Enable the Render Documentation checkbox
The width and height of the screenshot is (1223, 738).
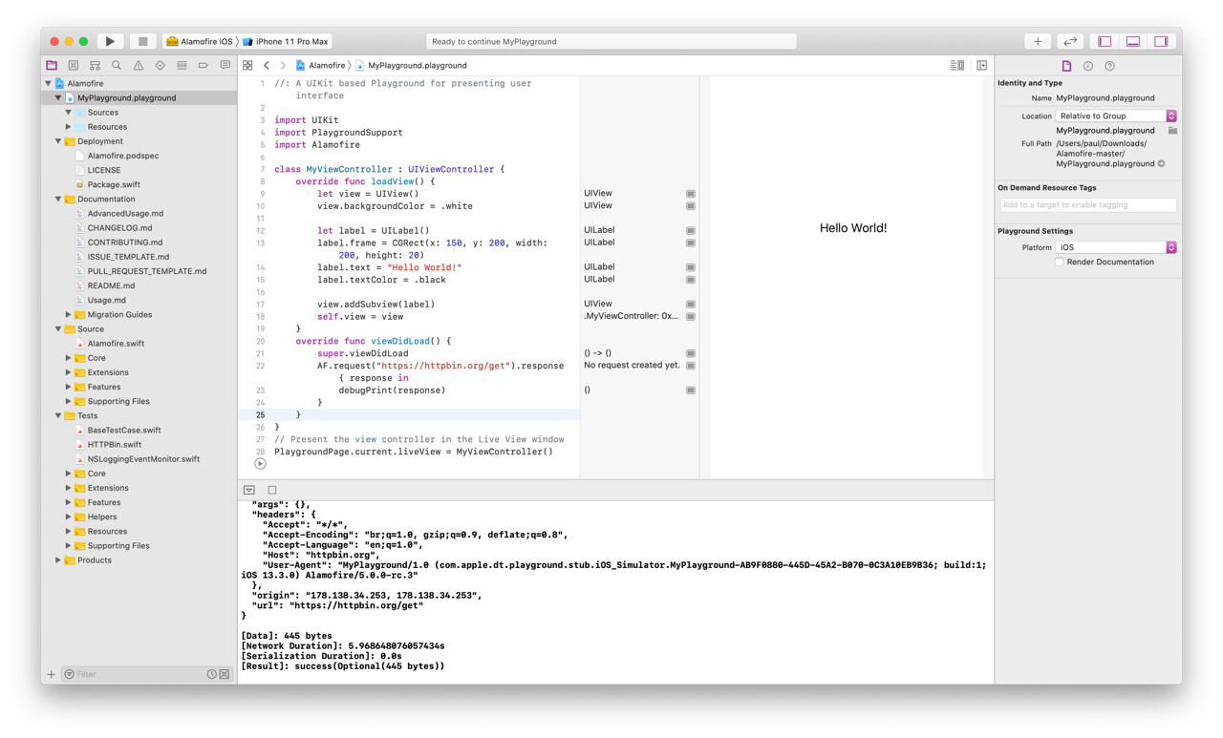point(1060,262)
